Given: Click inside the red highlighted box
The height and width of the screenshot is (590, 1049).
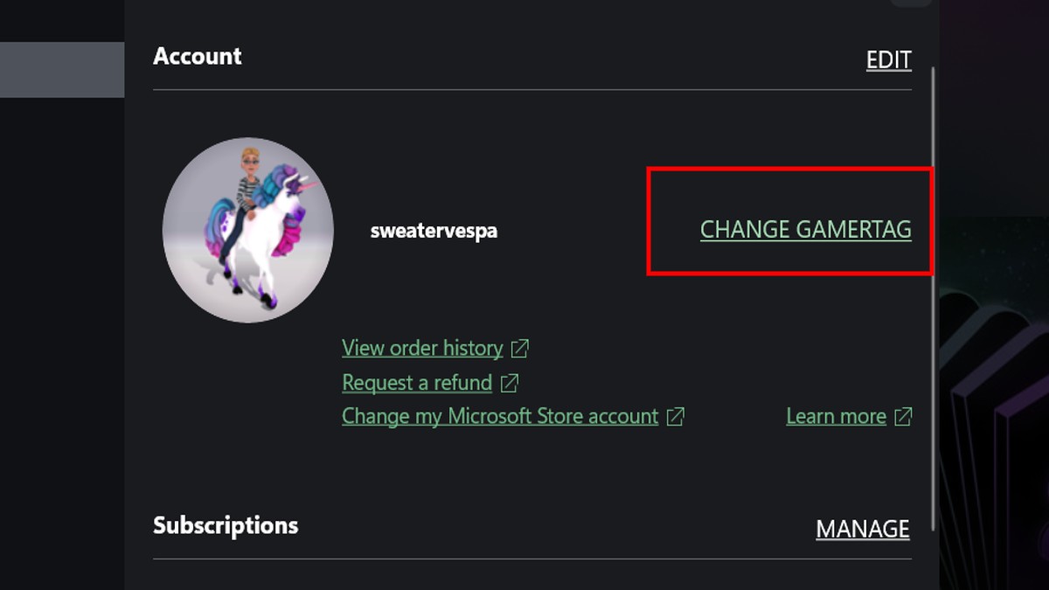Looking at the screenshot, I should pyautogui.click(x=789, y=223).
